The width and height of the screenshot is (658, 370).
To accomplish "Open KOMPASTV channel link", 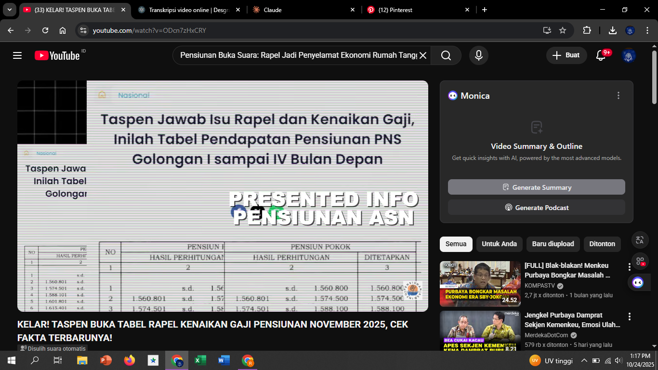I will [540, 286].
